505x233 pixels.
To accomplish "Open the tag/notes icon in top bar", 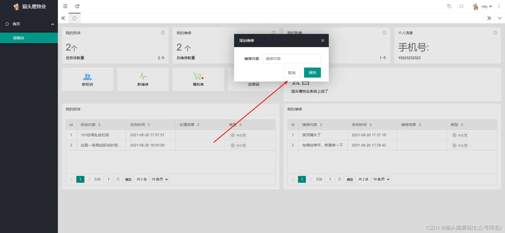I will 449,6.
